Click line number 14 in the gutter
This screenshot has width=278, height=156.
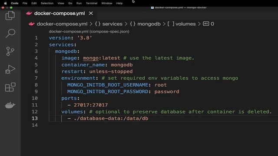click(x=35, y=125)
